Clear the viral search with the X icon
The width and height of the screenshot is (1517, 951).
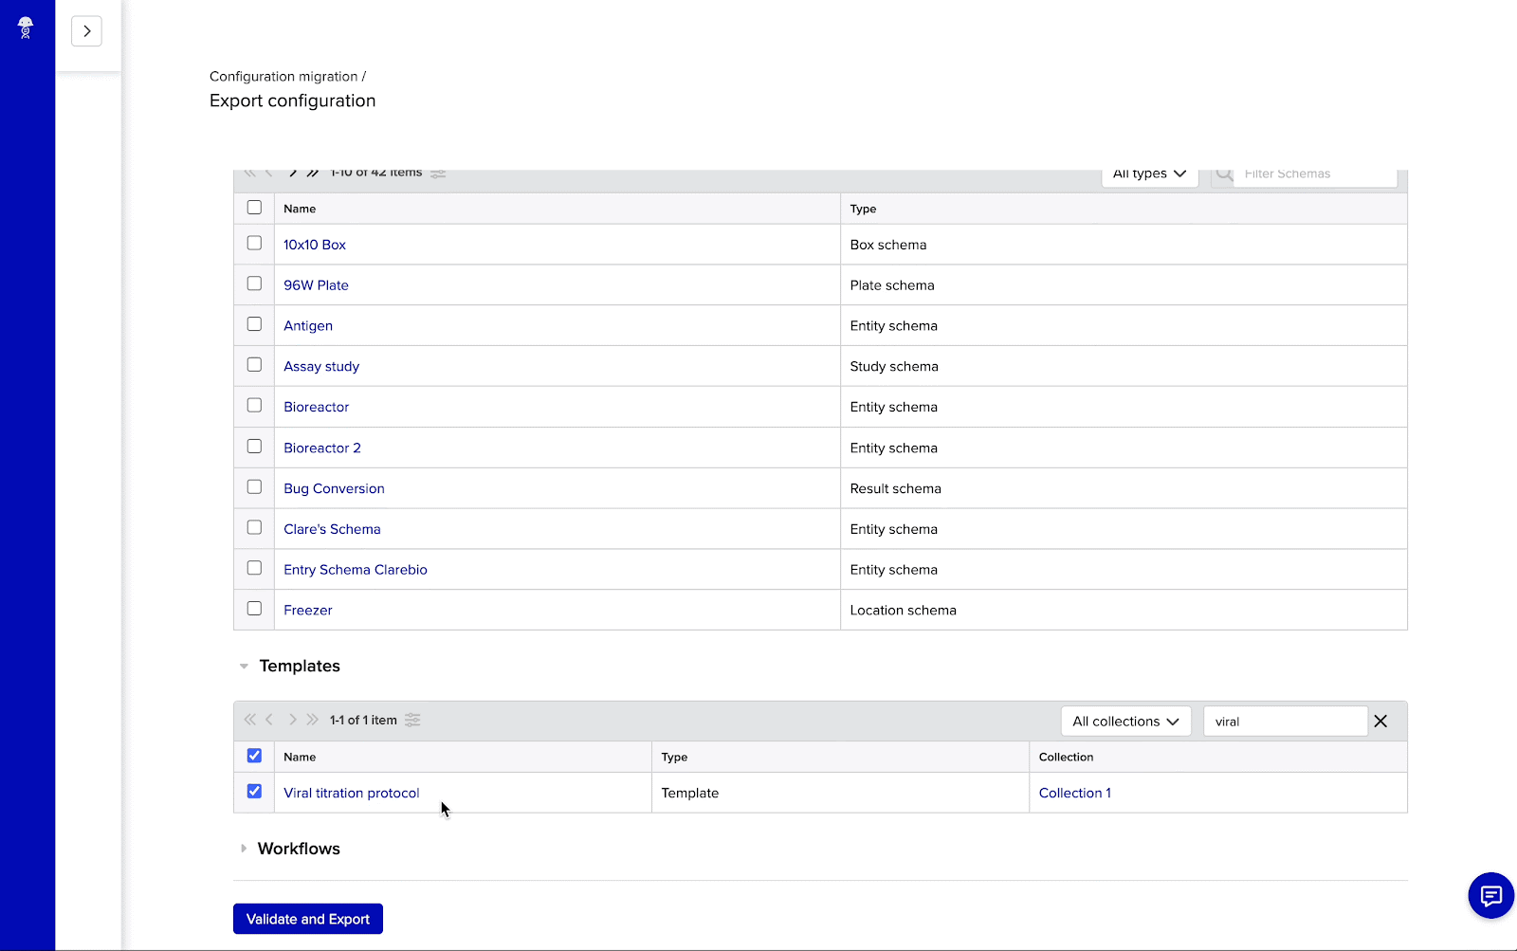tap(1380, 721)
